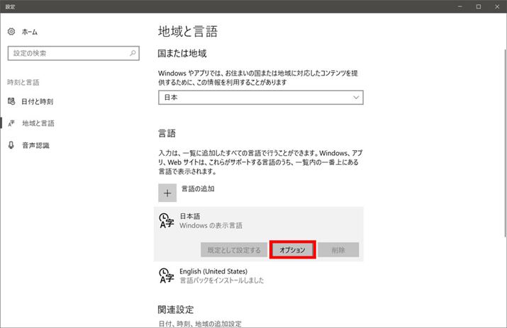
Task: Expand the 日本 country dropdown
Action: pos(261,97)
